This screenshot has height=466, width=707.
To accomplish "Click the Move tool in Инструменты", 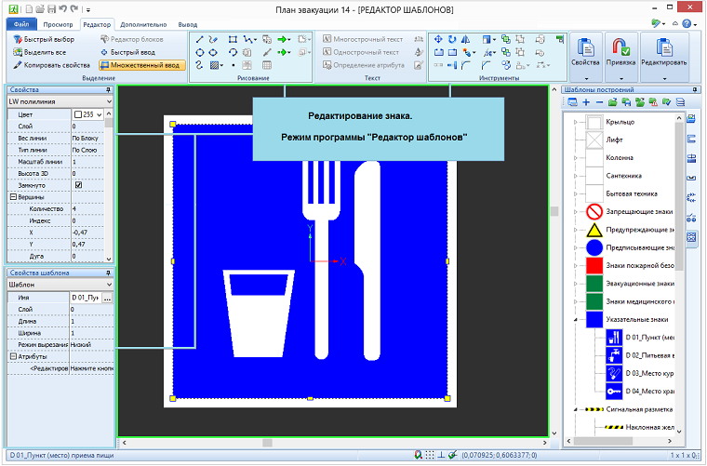I will tap(439, 40).
